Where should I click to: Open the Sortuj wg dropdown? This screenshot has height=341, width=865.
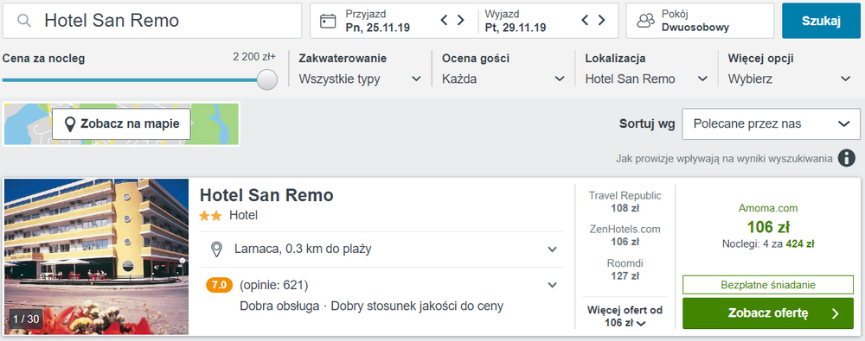[x=772, y=124]
